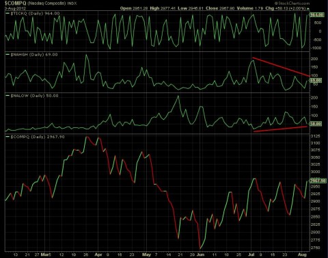The height and width of the screenshot is (258, 328).
Task: Click the $NAHGH 69.00 value tag
Action: 316,80
